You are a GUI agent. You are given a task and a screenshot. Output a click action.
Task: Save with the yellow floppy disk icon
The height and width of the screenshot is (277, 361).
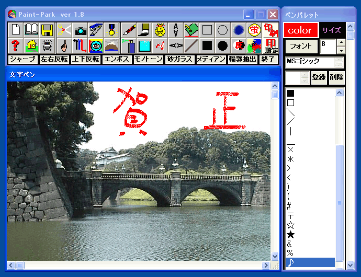tap(47, 30)
